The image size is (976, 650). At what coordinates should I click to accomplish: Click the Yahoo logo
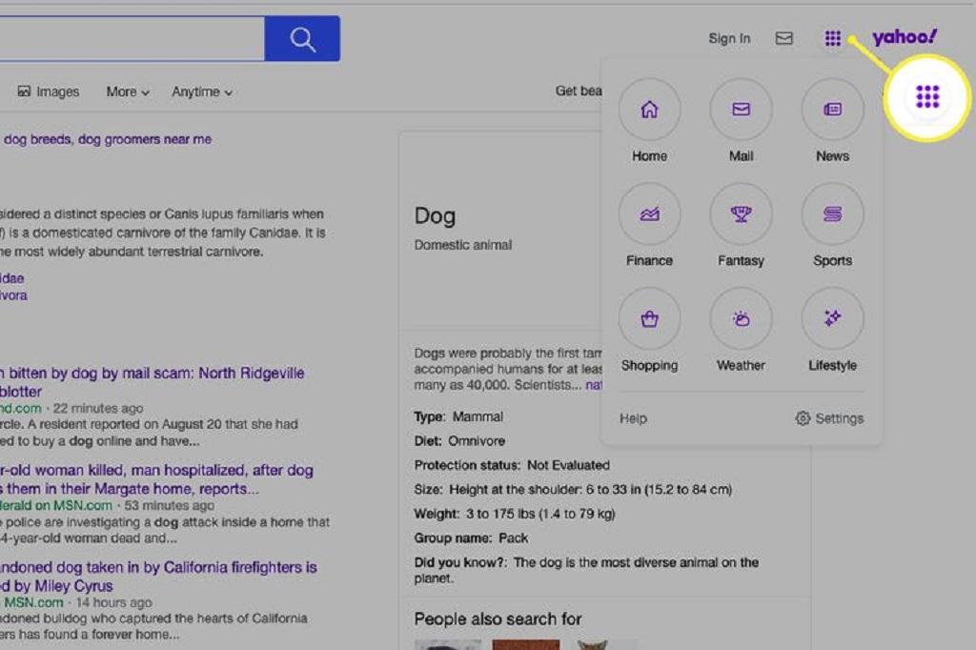(905, 37)
